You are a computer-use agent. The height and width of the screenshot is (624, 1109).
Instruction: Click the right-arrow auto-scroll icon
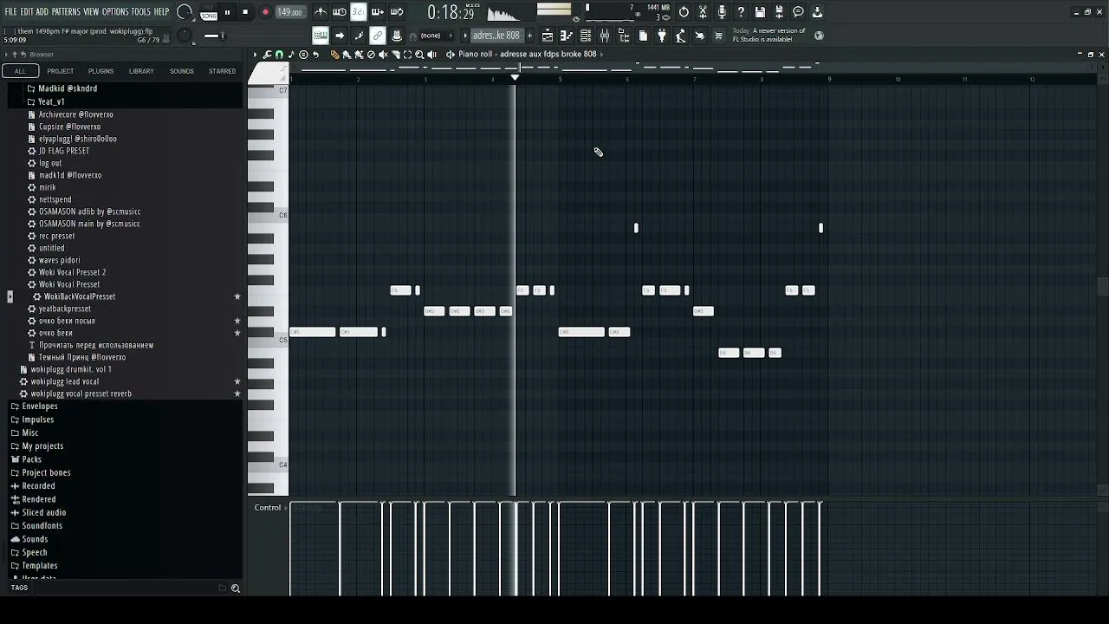[x=340, y=36]
